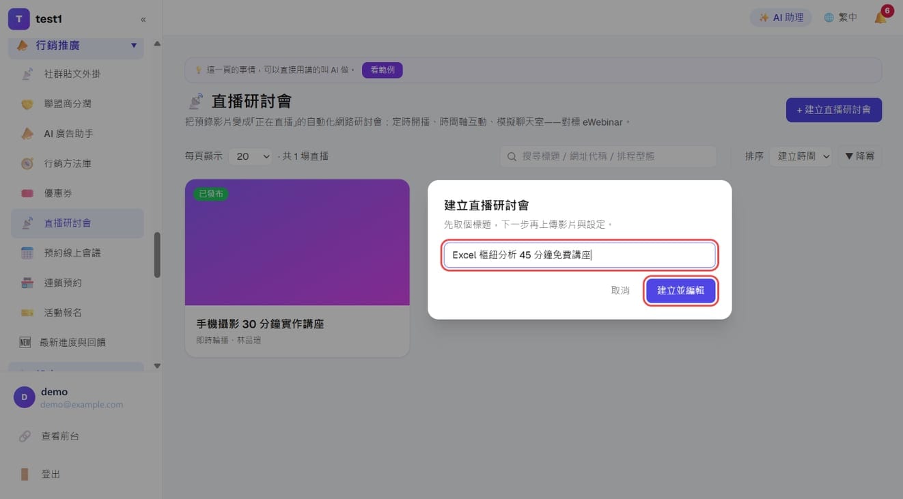Click the 社群貼文外掛 sidebar icon
The height and width of the screenshot is (499, 903).
[27, 74]
